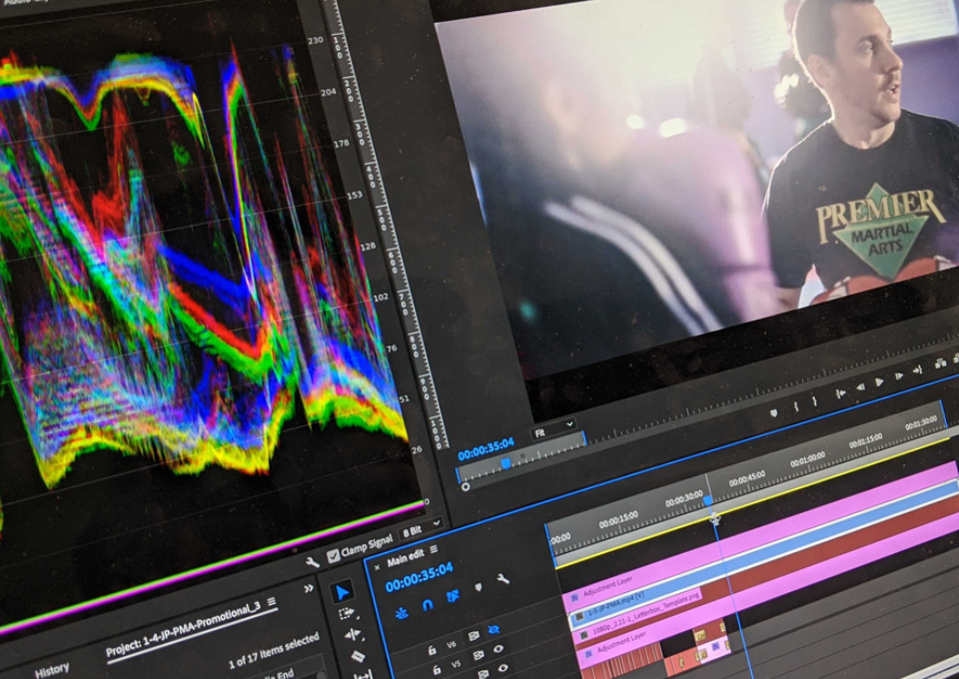Click the Program Monitor zoom scroll handle
Image resolution: width=959 pixels, height=679 pixels.
465,487
